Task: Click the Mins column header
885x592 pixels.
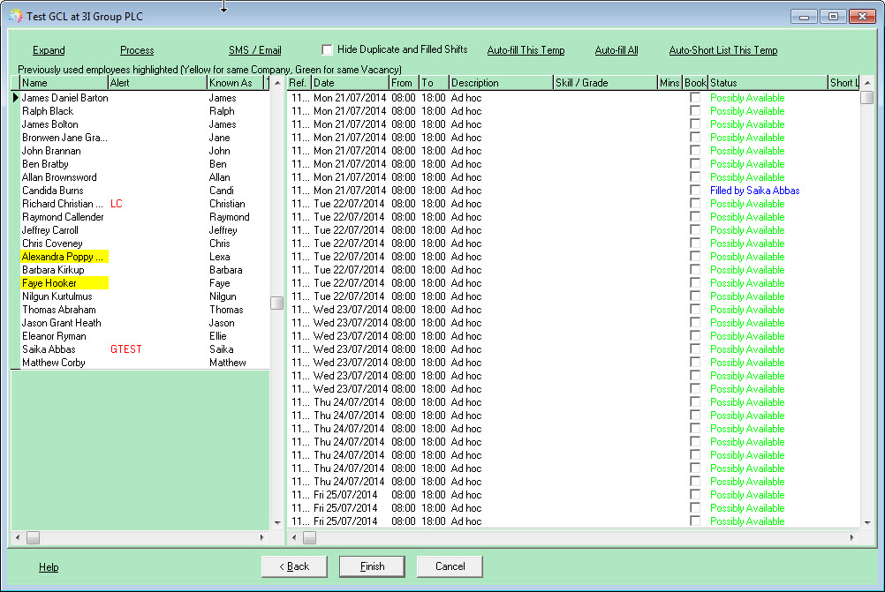Action: coord(670,83)
